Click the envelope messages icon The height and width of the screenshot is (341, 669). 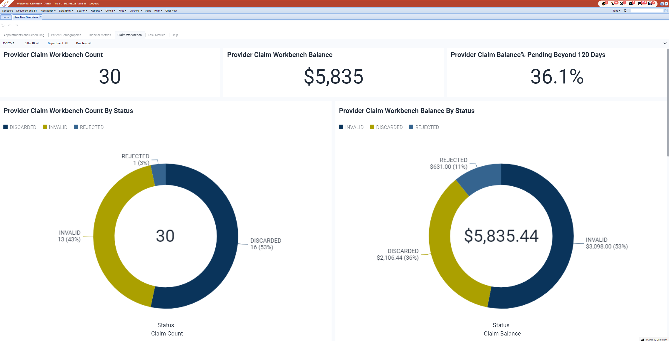[x=631, y=4]
